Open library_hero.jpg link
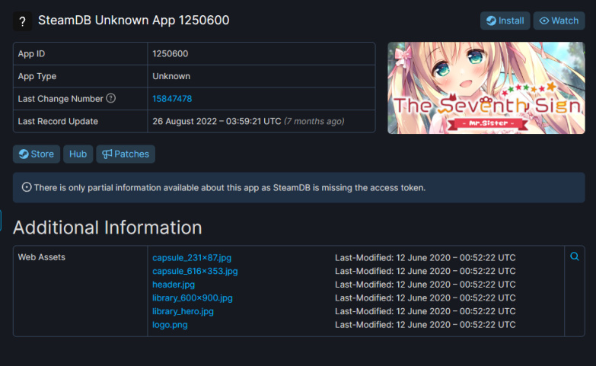596x366 pixels. [183, 311]
